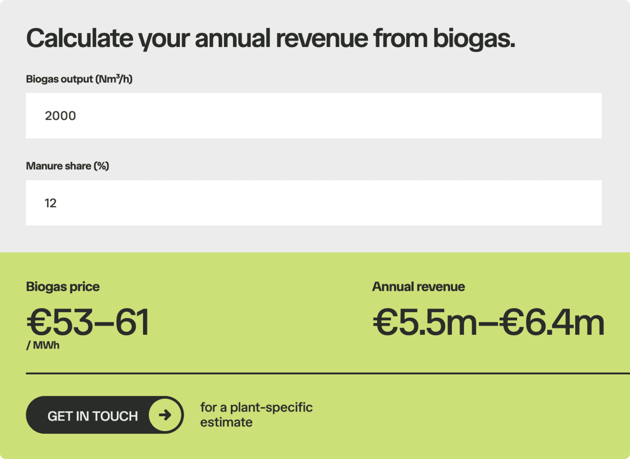This screenshot has height=459, width=630.
Task: Click the Manure share (%) label
Action: click(67, 166)
